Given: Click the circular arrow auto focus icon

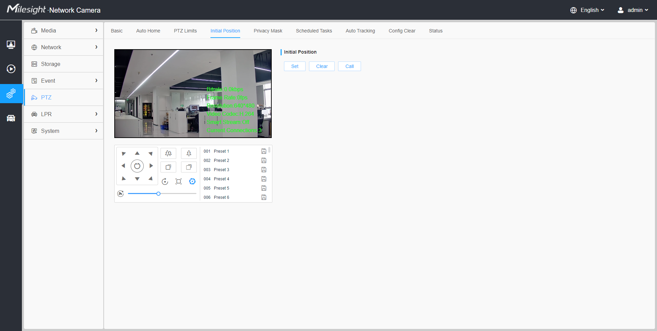Looking at the screenshot, I should 165,181.
